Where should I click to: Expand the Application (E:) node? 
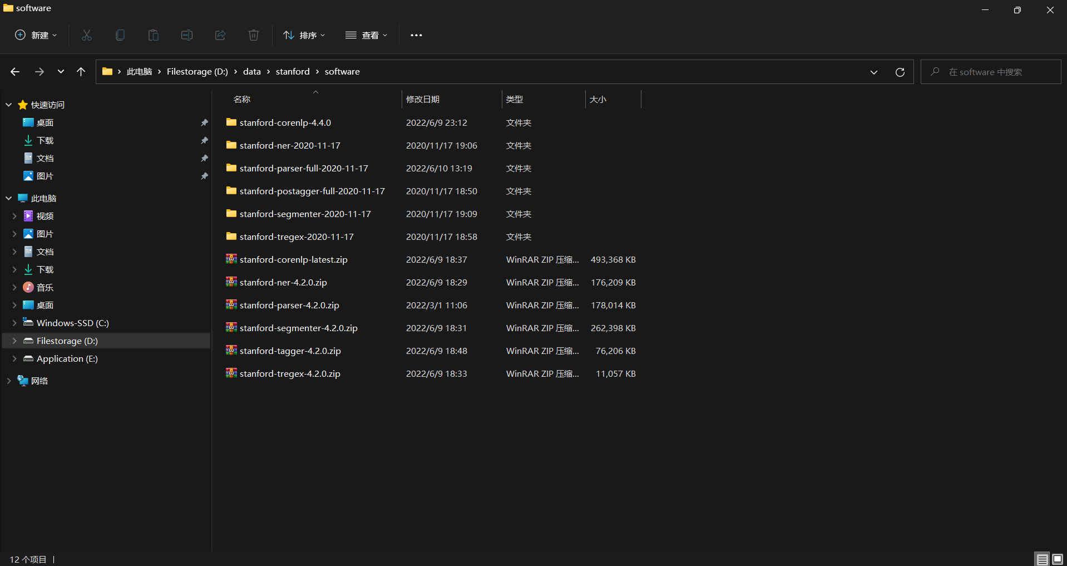14,358
